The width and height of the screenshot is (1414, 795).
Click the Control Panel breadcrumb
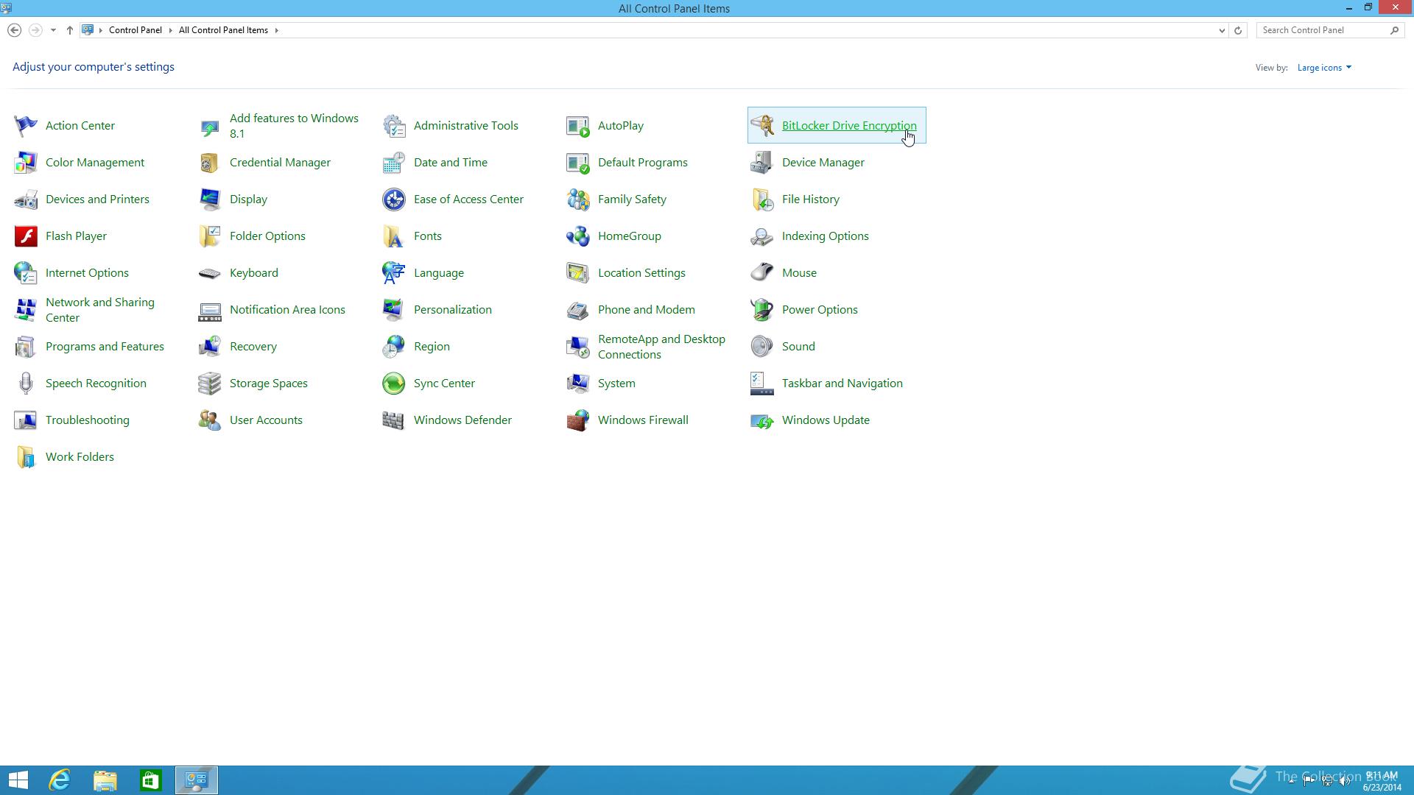coord(136,30)
